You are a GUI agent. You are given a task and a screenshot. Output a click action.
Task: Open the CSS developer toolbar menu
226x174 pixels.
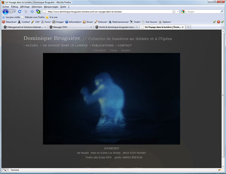(36, 22)
